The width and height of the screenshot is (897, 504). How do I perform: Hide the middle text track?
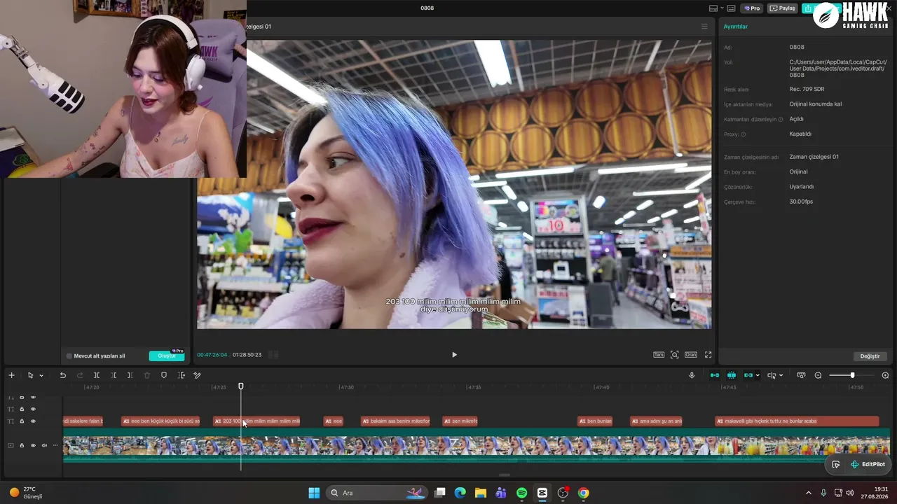pyautogui.click(x=33, y=409)
